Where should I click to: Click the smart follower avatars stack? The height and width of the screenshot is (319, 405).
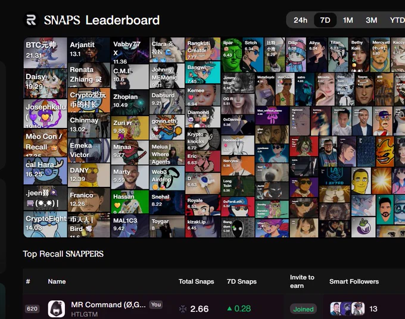coord(347,309)
